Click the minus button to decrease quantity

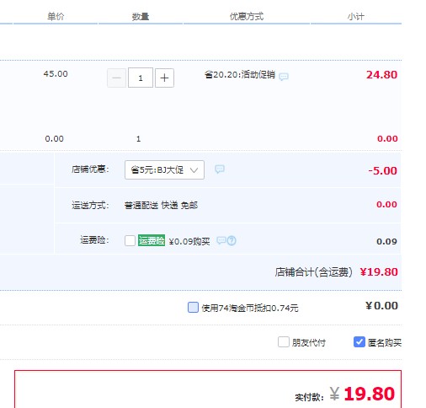(x=116, y=78)
